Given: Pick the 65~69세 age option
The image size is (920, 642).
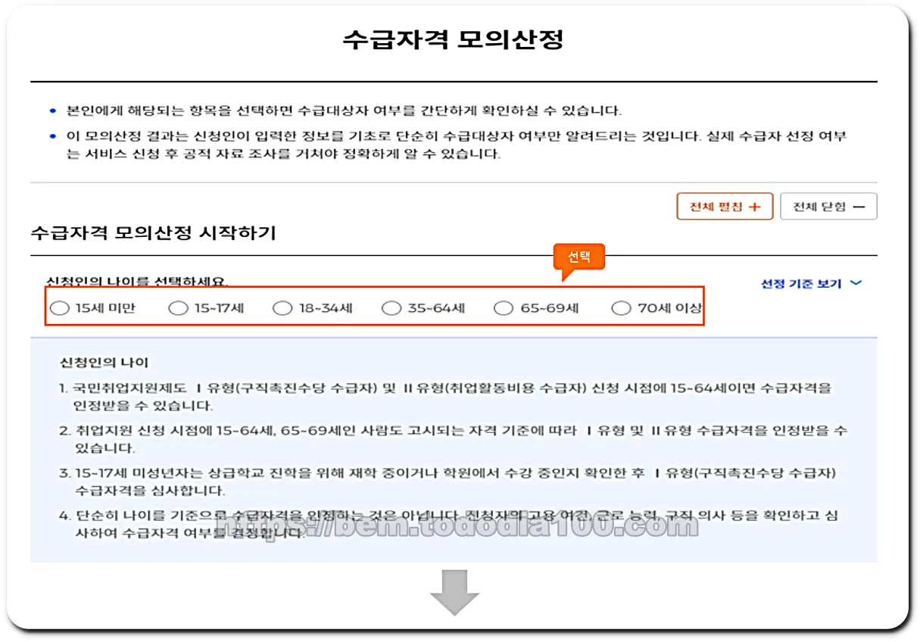Looking at the screenshot, I should coord(503,307).
